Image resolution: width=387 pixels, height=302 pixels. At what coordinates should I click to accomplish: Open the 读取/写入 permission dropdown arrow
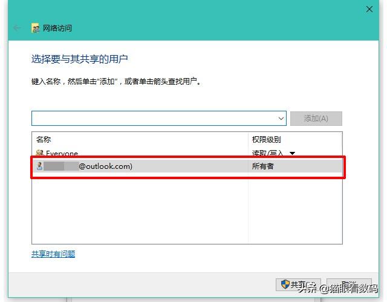pyautogui.click(x=292, y=153)
